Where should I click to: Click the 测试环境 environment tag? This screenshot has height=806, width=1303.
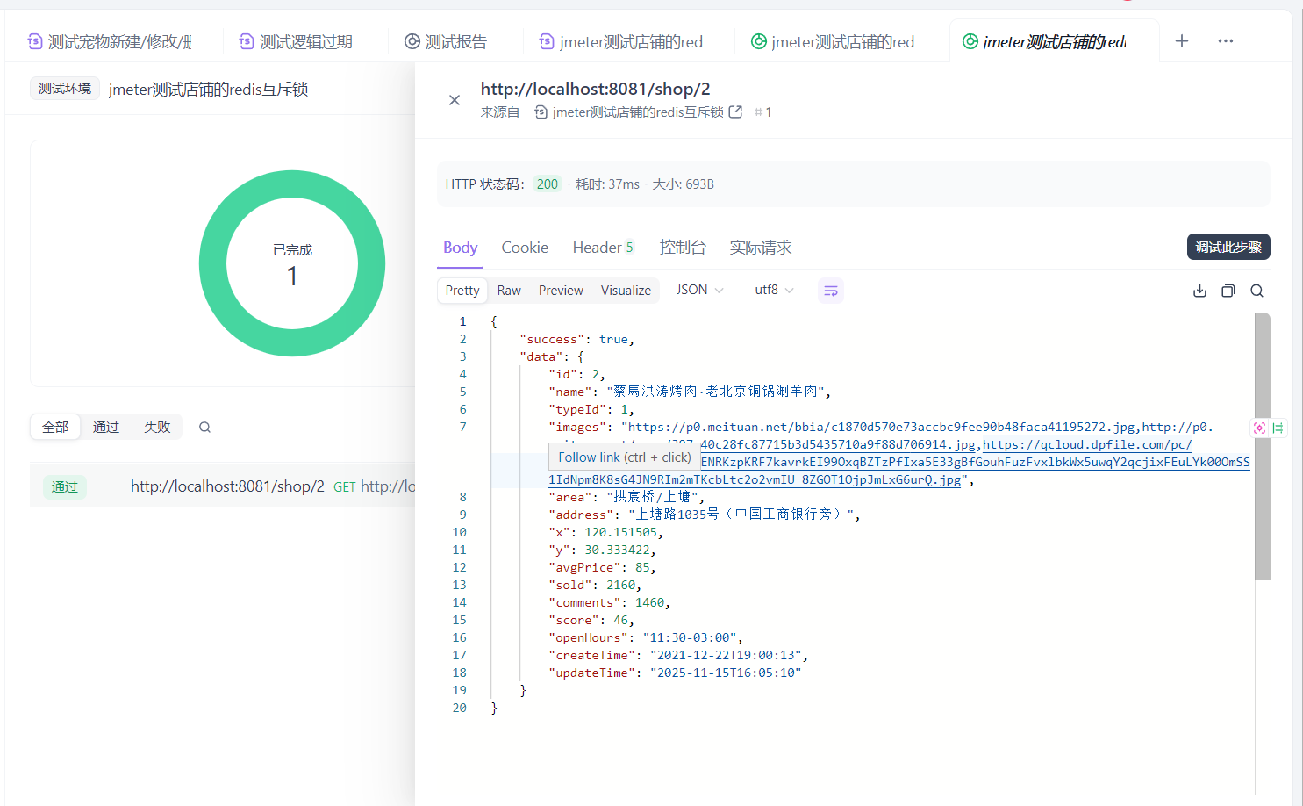(x=65, y=89)
